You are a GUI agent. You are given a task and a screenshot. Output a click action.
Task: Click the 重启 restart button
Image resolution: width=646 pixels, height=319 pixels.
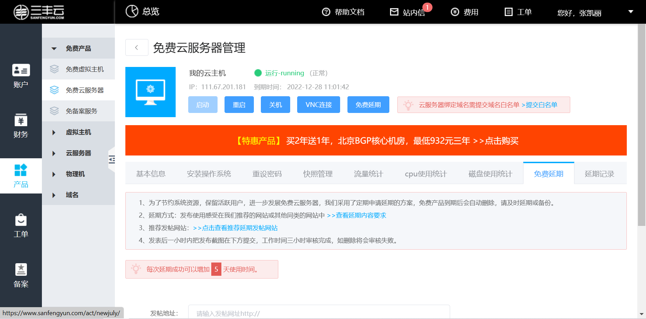(x=239, y=105)
